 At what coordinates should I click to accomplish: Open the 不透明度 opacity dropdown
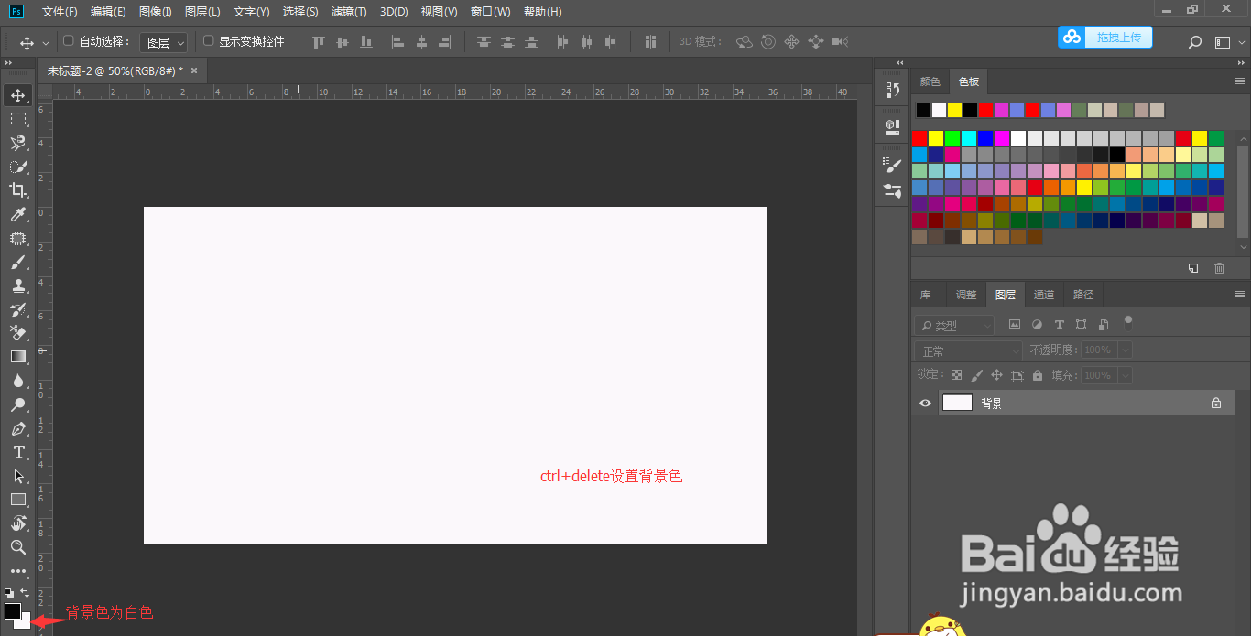1126,349
